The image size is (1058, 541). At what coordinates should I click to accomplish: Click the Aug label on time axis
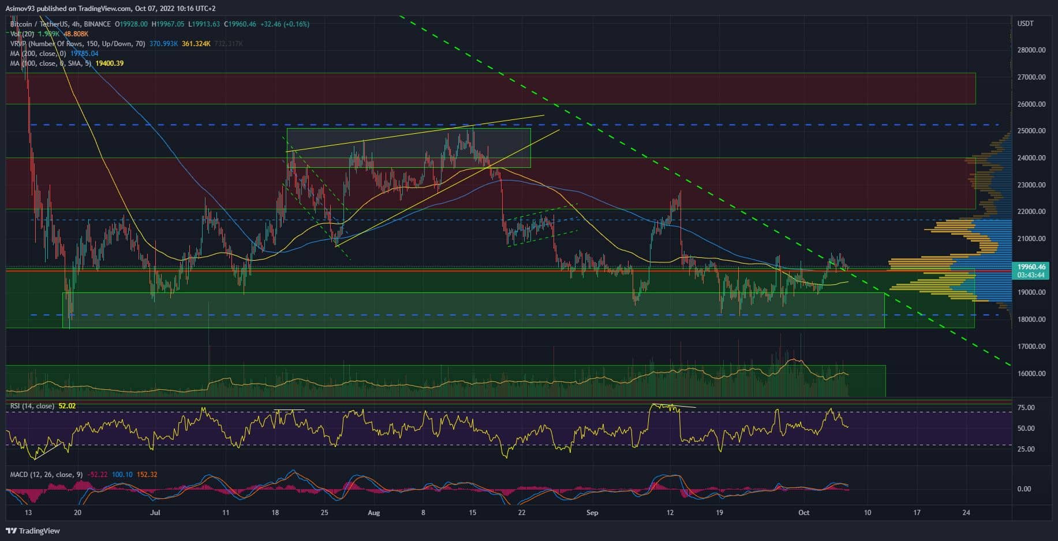click(374, 513)
